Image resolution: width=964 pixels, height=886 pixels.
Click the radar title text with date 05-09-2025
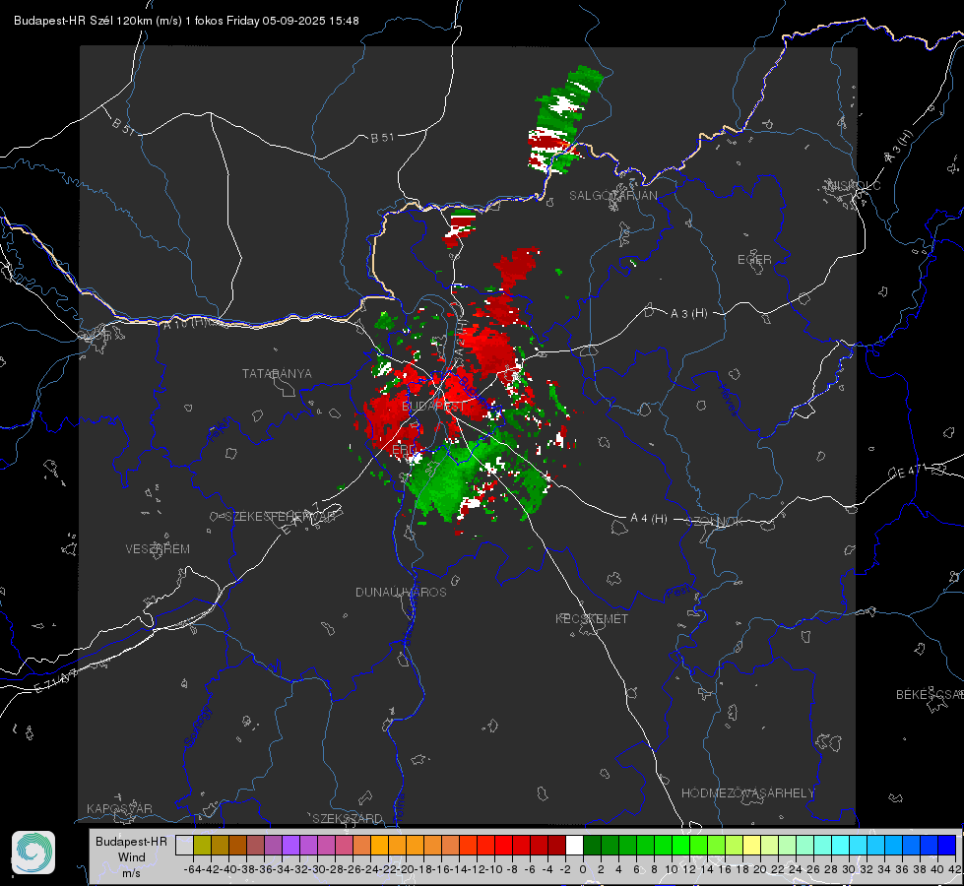click(x=186, y=21)
